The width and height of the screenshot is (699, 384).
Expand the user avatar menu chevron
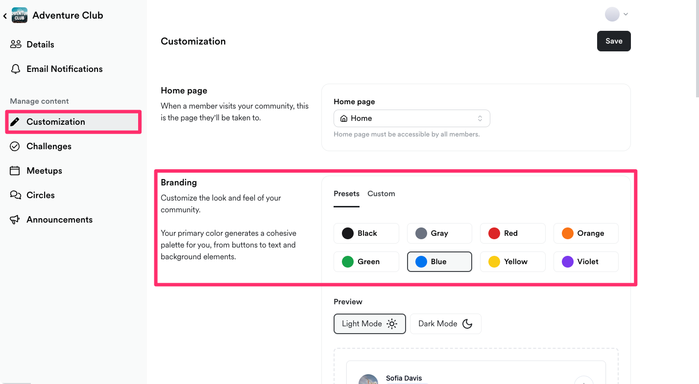[626, 15]
